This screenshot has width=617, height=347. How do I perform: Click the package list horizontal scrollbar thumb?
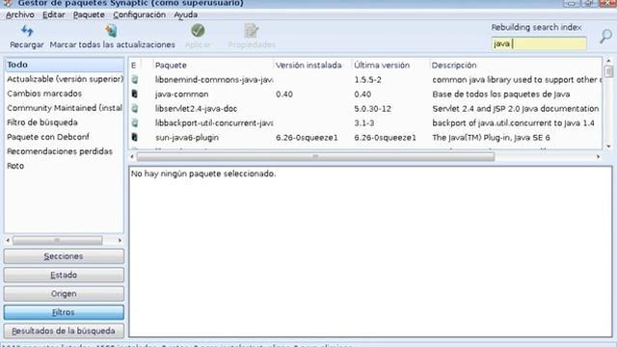click(x=315, y=157)
